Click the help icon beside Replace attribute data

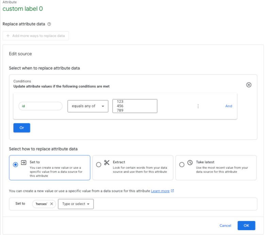(49, 24)
